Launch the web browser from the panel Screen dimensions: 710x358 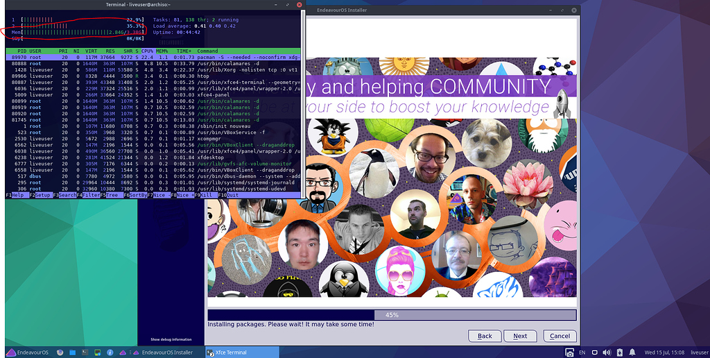coord(60,352)
